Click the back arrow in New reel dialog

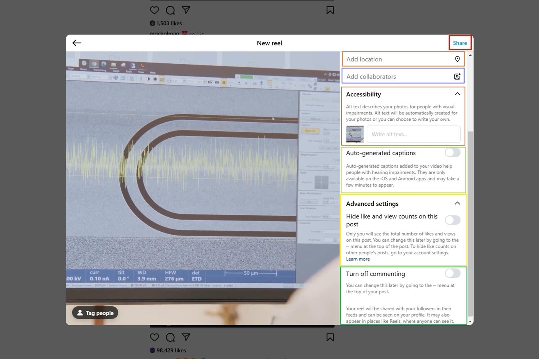click(x=77, y=43)
